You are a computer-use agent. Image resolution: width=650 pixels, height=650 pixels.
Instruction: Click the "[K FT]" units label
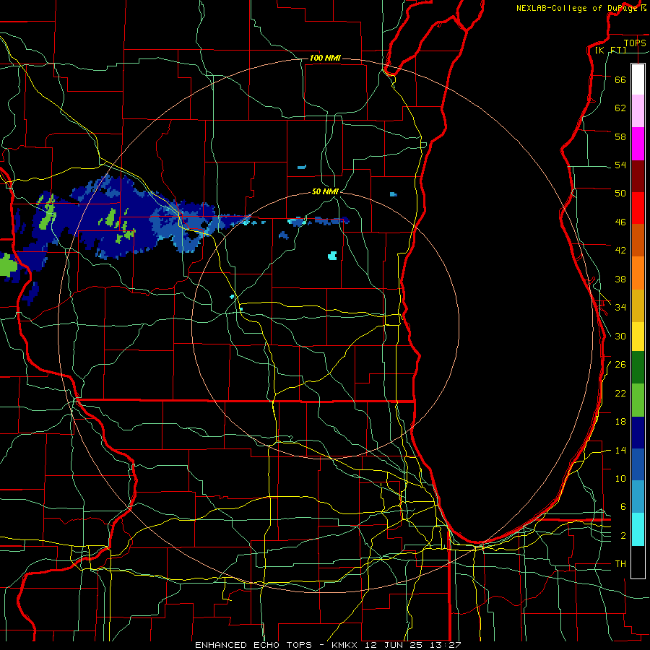(x=610, y=50)
